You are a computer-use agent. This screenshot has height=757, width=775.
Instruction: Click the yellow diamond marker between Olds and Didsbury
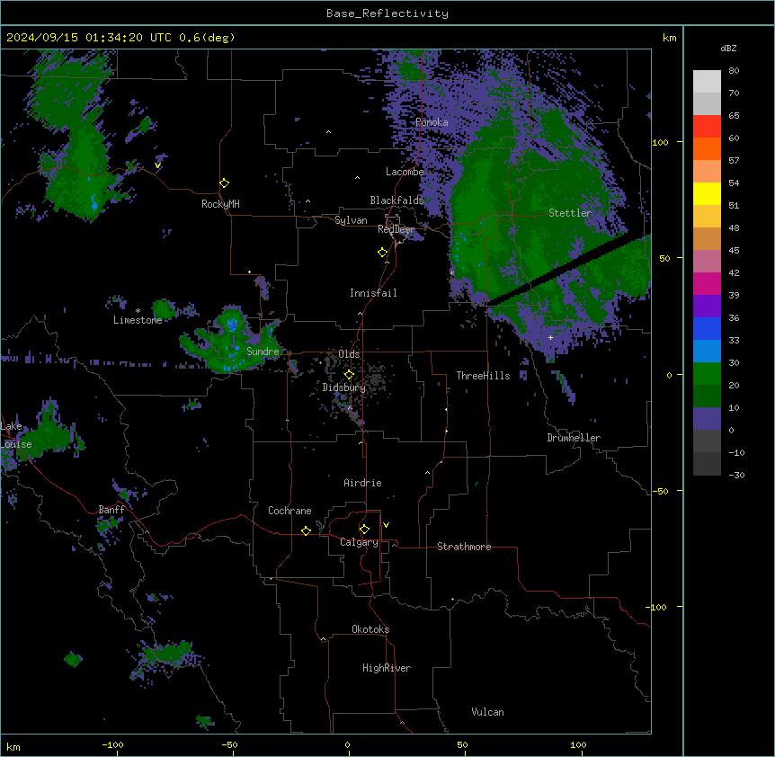[350, 375]
